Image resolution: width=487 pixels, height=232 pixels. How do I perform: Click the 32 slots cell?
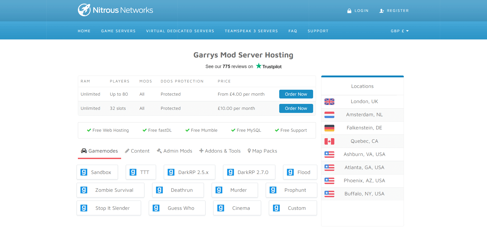[118, 108]
